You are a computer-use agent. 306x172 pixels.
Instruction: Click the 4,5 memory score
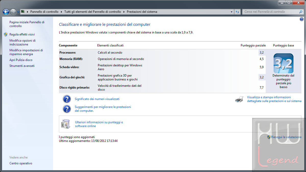(262, 59)
